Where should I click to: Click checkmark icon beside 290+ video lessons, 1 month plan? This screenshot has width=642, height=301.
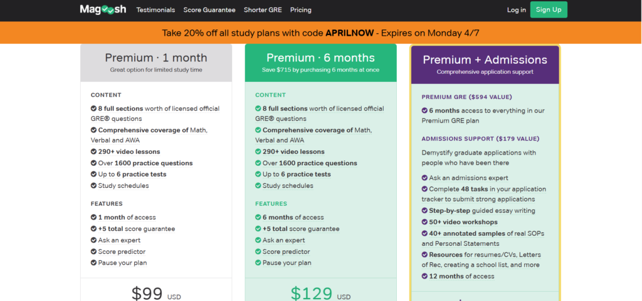[94, 151]
